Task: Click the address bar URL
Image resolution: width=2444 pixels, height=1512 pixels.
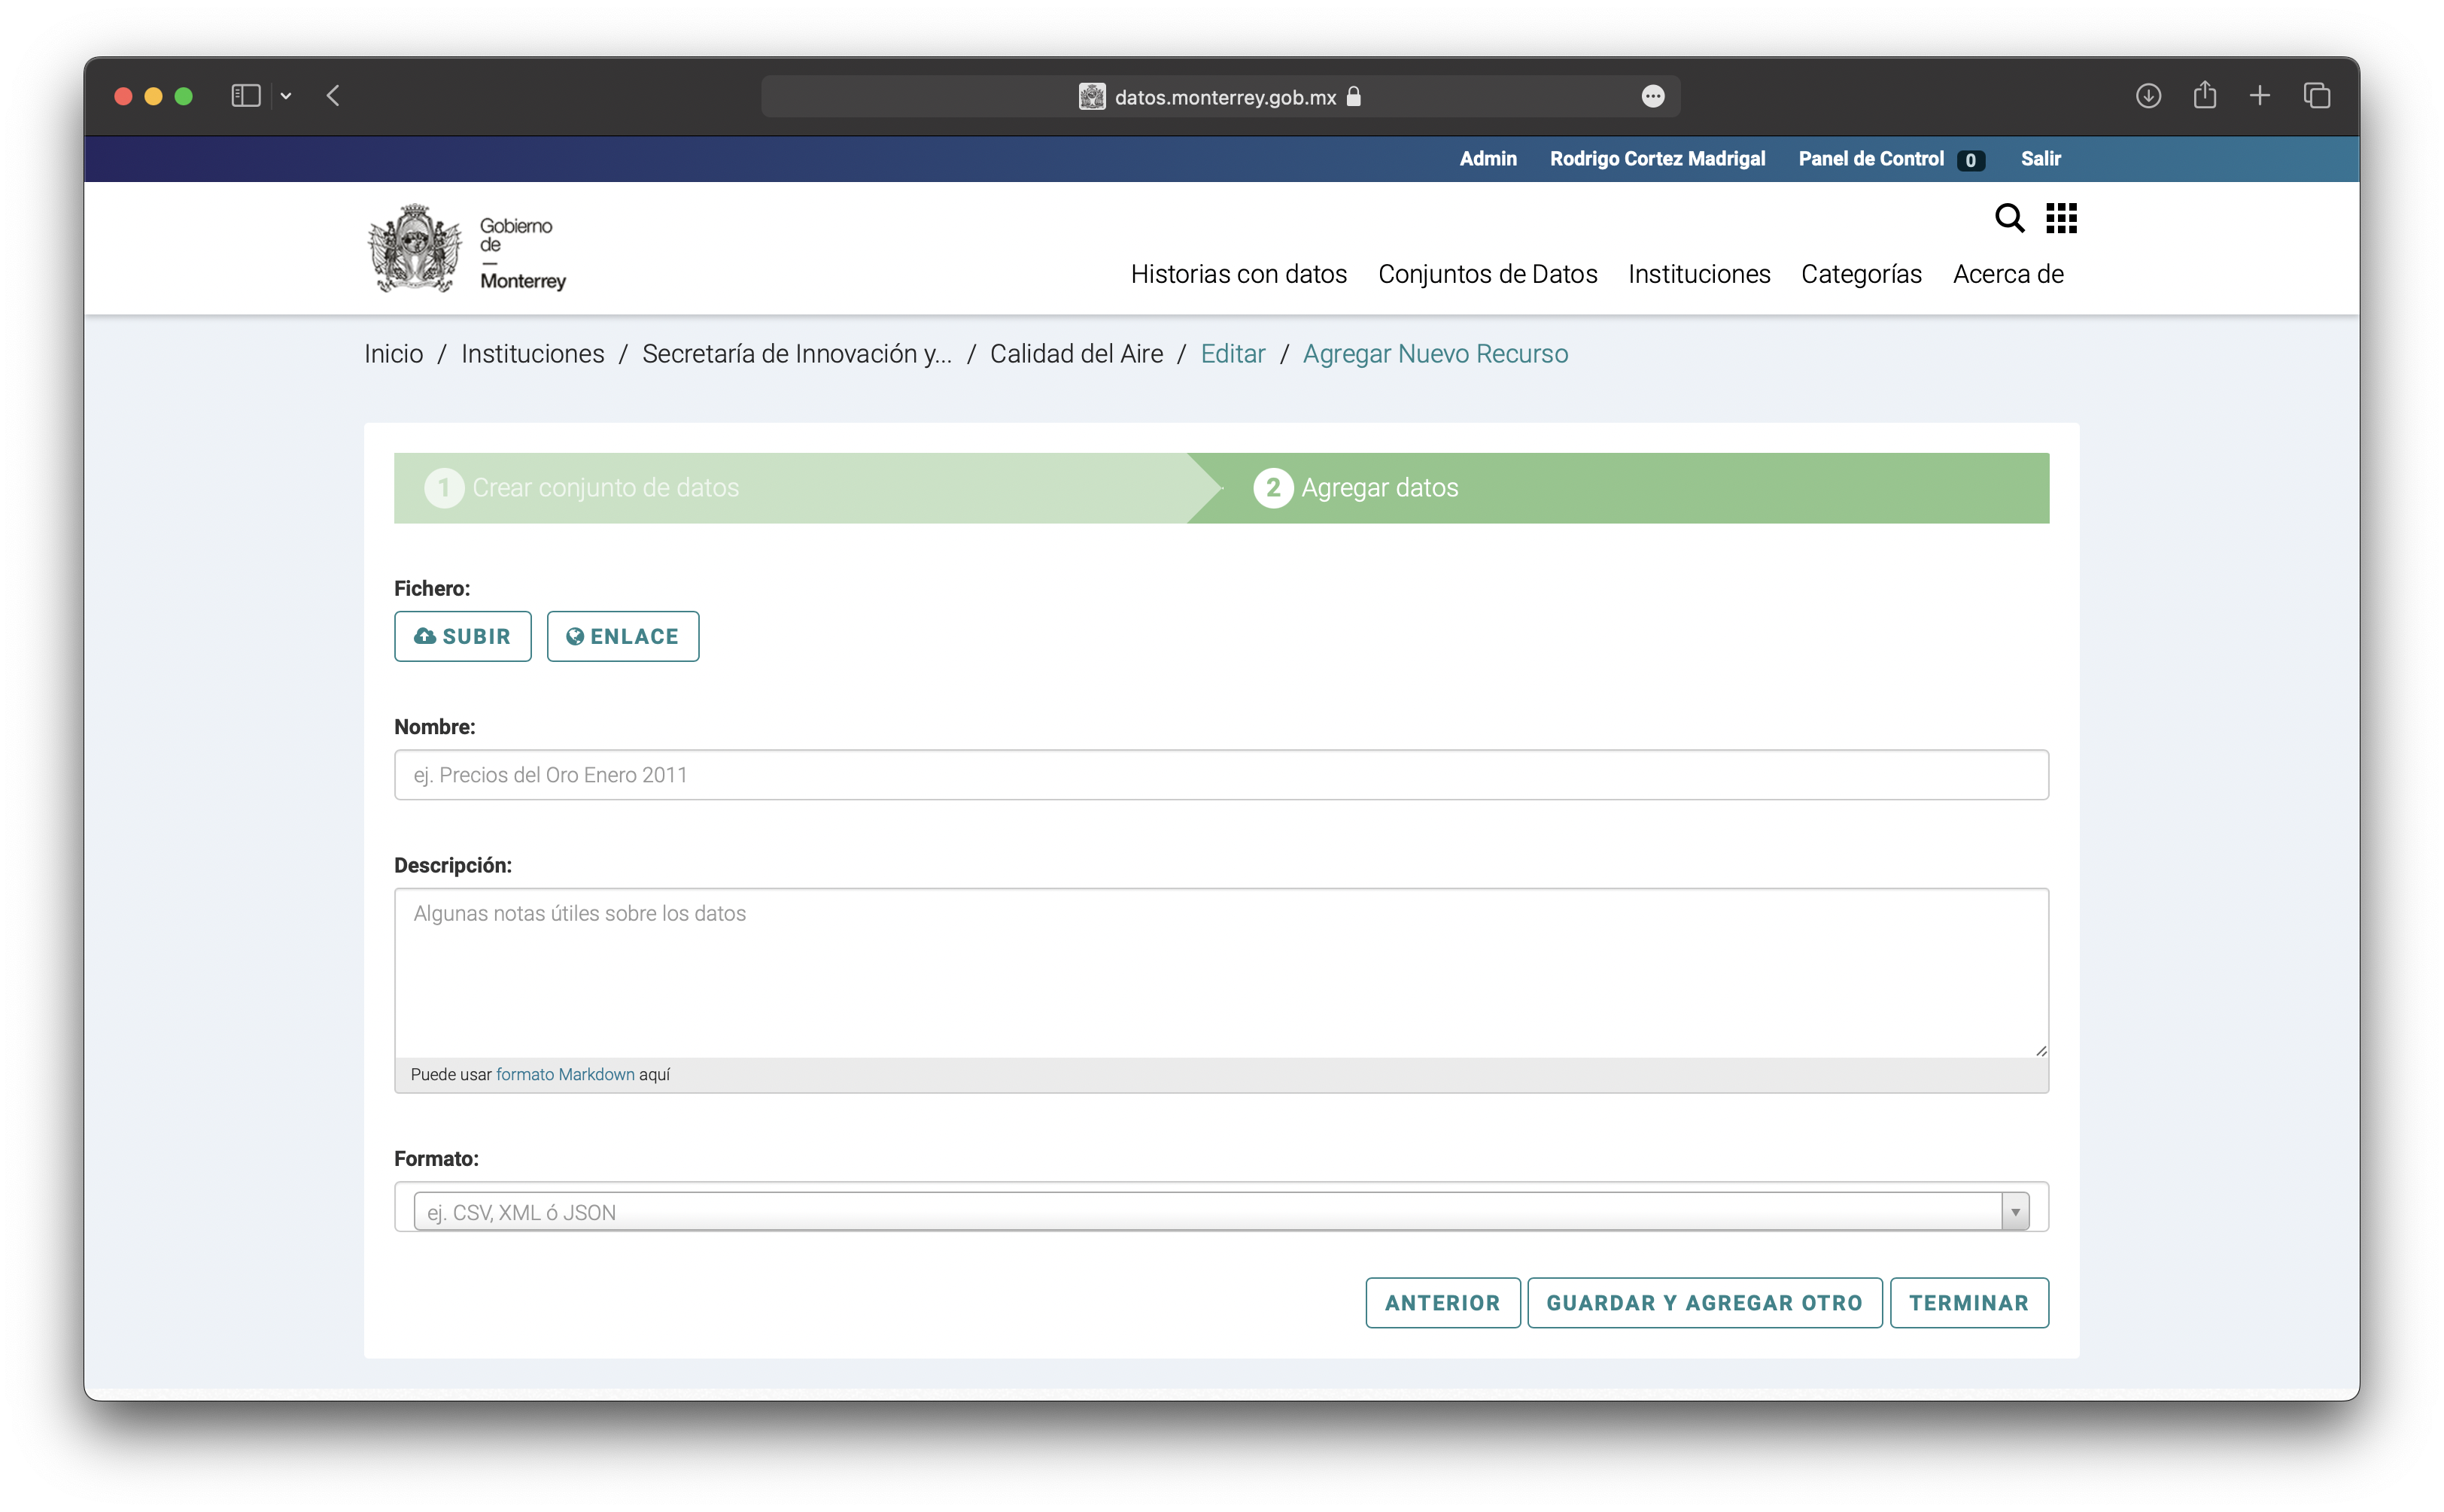Action: click(1225, 97)
